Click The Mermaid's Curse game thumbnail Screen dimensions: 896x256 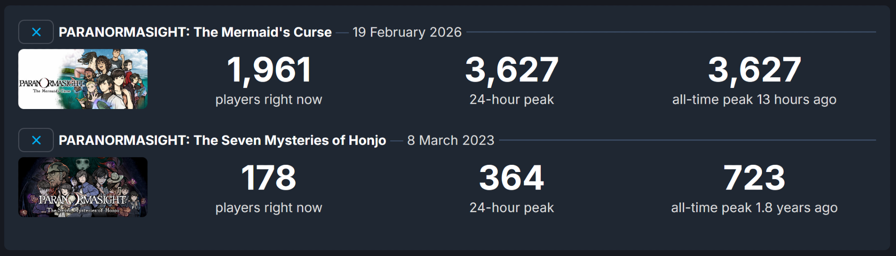pos(83,79)
